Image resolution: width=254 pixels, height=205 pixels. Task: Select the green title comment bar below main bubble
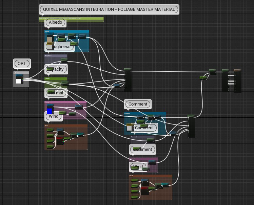coord(71,18)
